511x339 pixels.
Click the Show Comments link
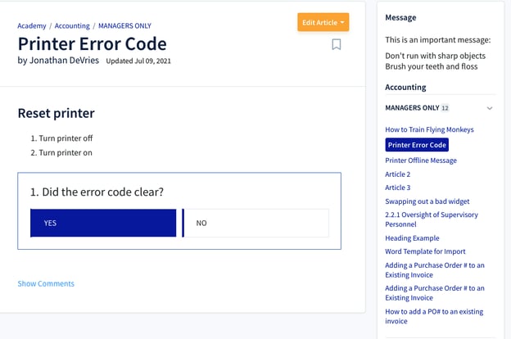(x=46, y=283)
